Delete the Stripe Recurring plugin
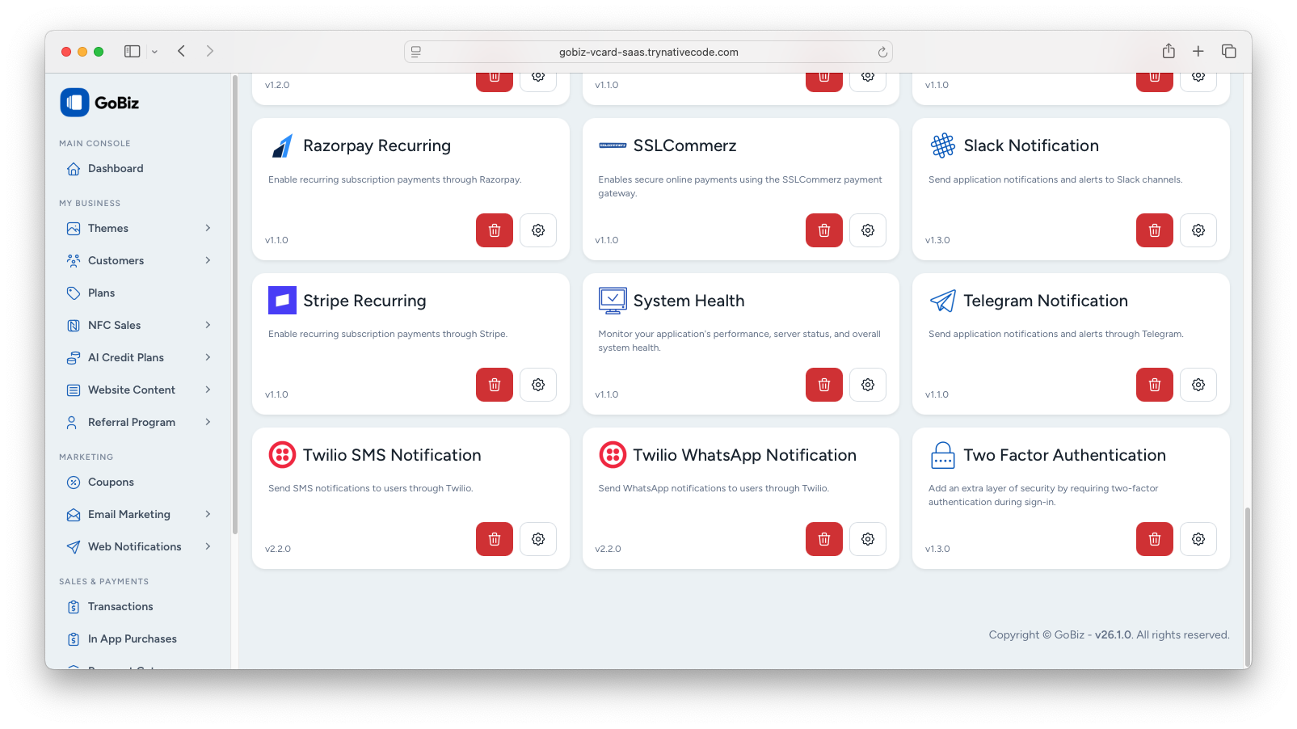Viewport: 1297px width, 729px height. 495,385
